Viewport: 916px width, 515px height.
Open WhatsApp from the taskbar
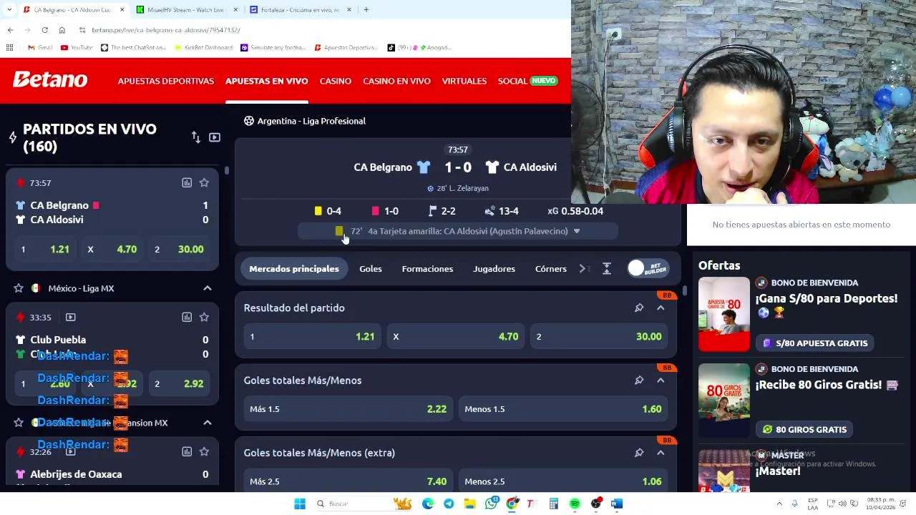coord(491,504)
